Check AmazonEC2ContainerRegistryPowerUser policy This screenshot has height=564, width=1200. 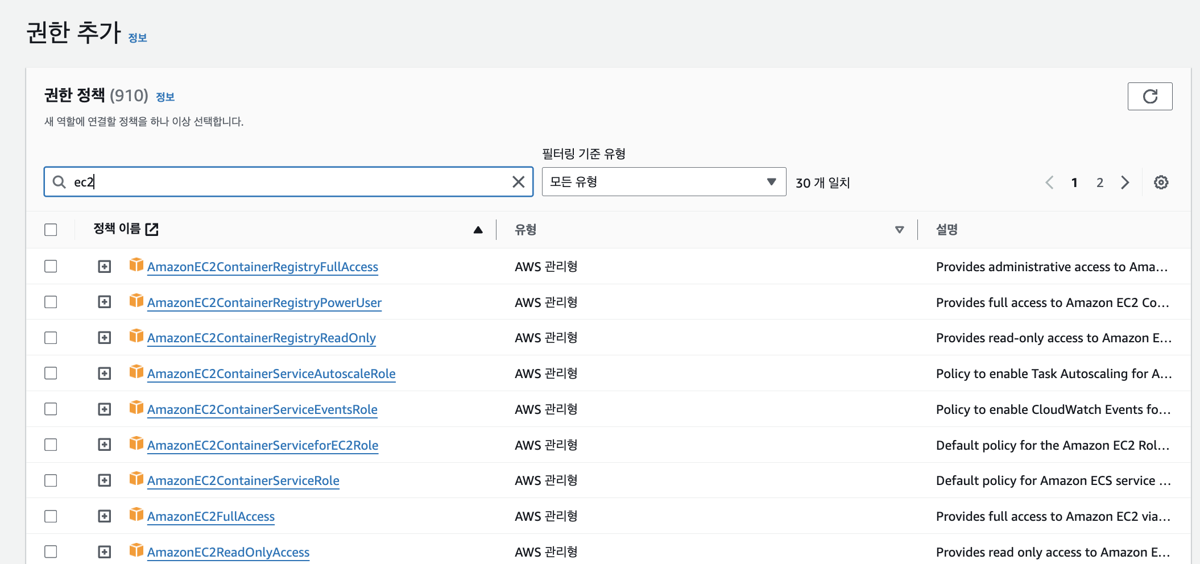click(51, 302)
